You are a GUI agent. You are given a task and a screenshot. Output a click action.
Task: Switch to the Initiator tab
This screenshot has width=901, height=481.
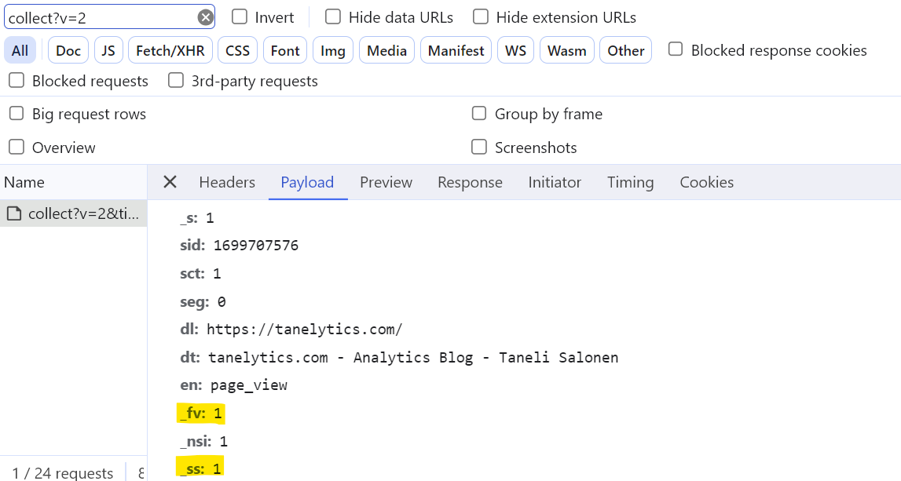click(x=555, y=183)
